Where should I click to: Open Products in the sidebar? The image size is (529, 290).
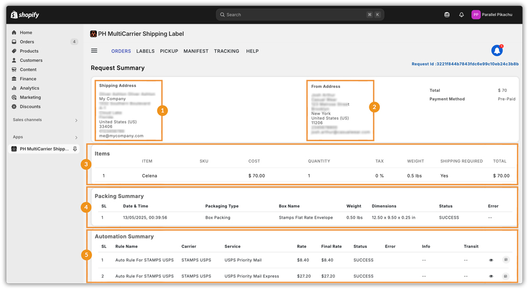click(29, 51)
